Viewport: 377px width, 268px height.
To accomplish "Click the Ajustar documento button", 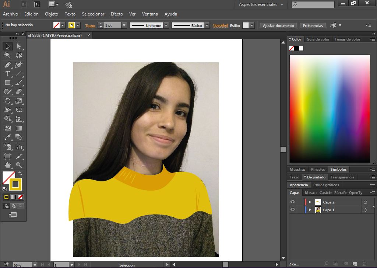I will 278,25.
